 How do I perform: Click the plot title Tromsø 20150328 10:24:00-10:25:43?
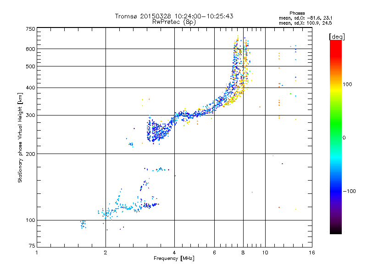(x=174, y=16)
